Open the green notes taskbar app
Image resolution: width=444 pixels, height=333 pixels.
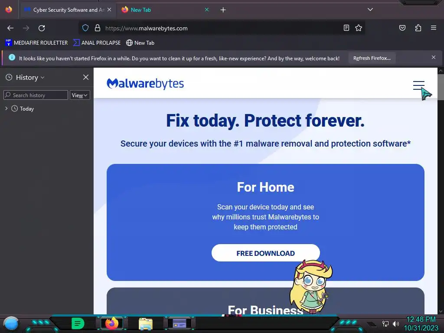click(78, 323)
